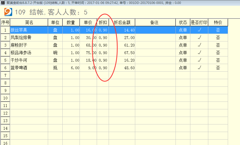The width and height of the screenshot is (240, 145).
Task: Click the 特价 column header
Action: point(218,22)
